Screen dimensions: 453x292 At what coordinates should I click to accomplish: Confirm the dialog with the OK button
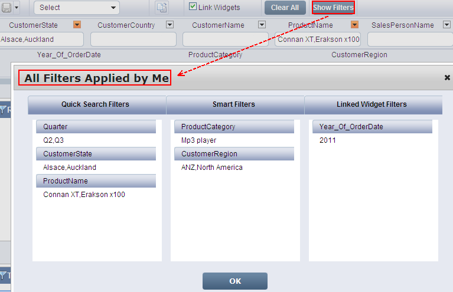click(235, 281)
